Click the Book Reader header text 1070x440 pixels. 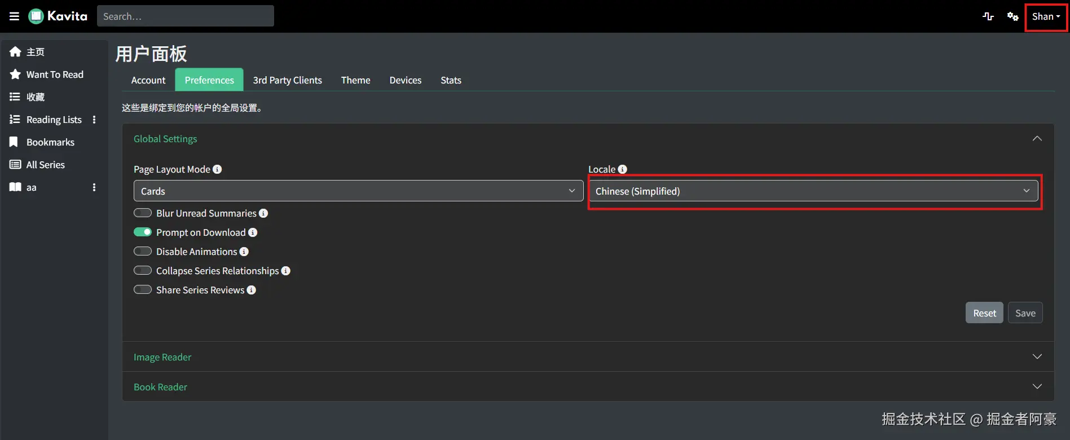pos(160,387)
